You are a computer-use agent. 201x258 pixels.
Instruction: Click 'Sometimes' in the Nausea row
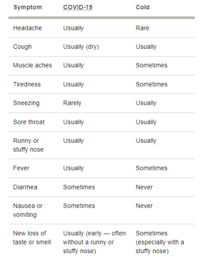click(x=79, y=206)
